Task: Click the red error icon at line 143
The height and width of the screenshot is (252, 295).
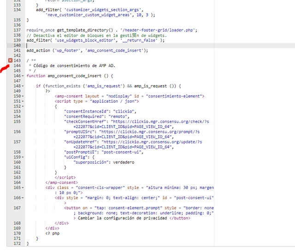Action: [10, 60]
